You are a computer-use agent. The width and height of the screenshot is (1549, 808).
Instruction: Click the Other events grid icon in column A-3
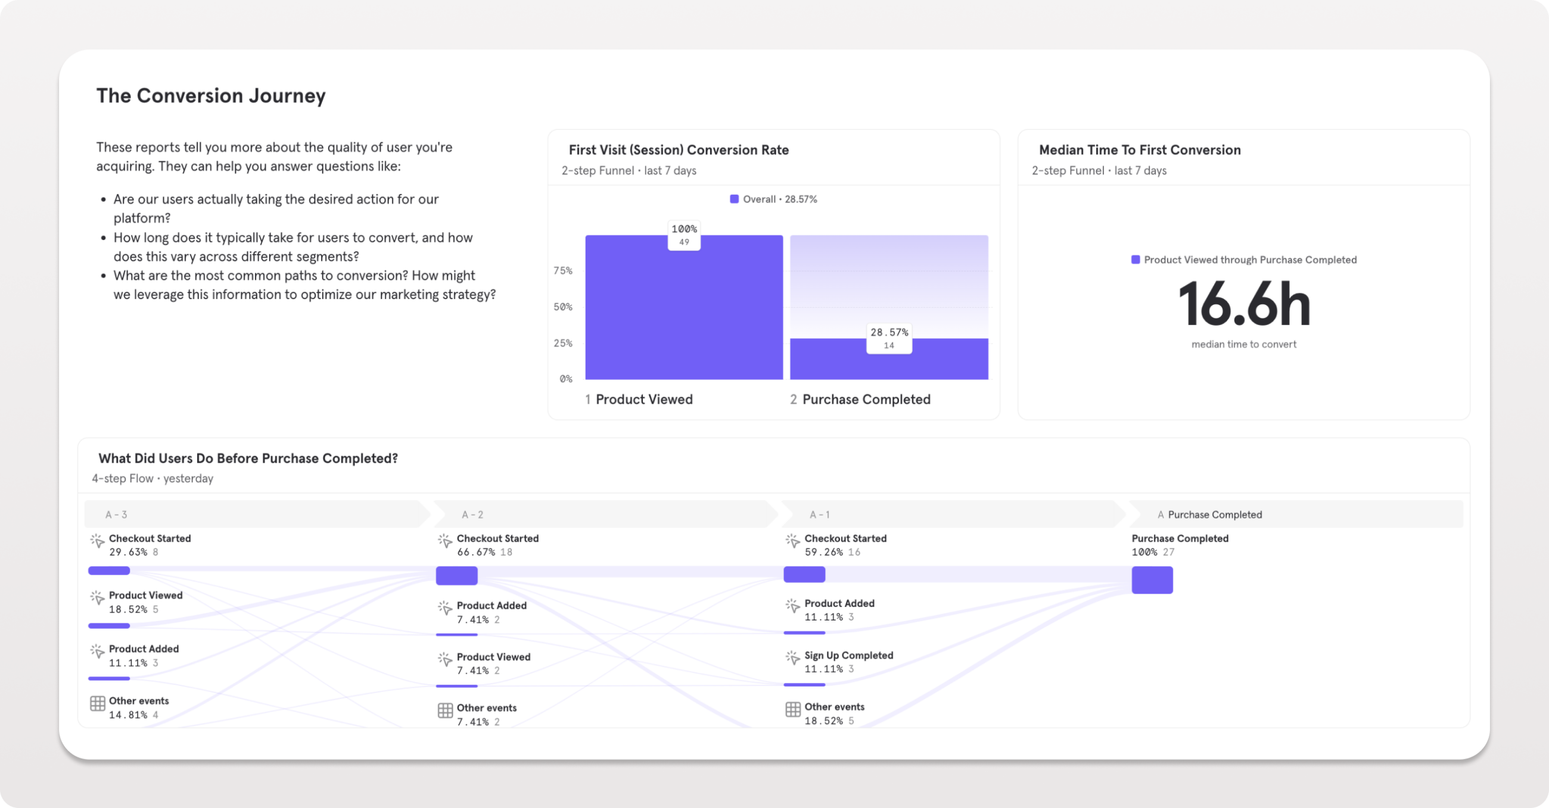[x=98, y=703]
